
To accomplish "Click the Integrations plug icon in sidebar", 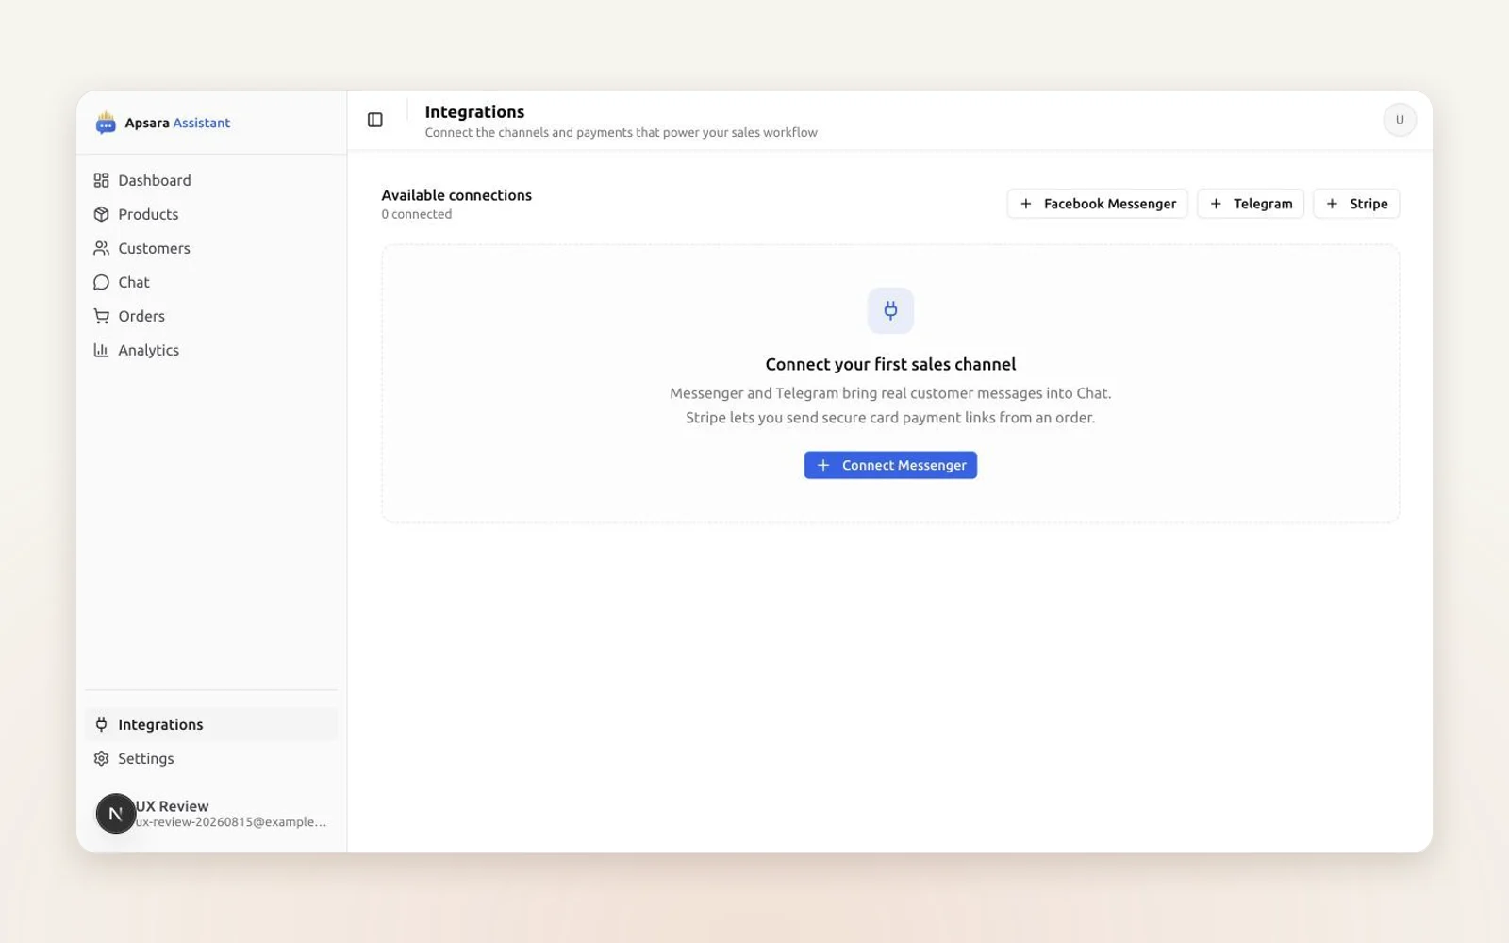I will (x=101, y=724).
